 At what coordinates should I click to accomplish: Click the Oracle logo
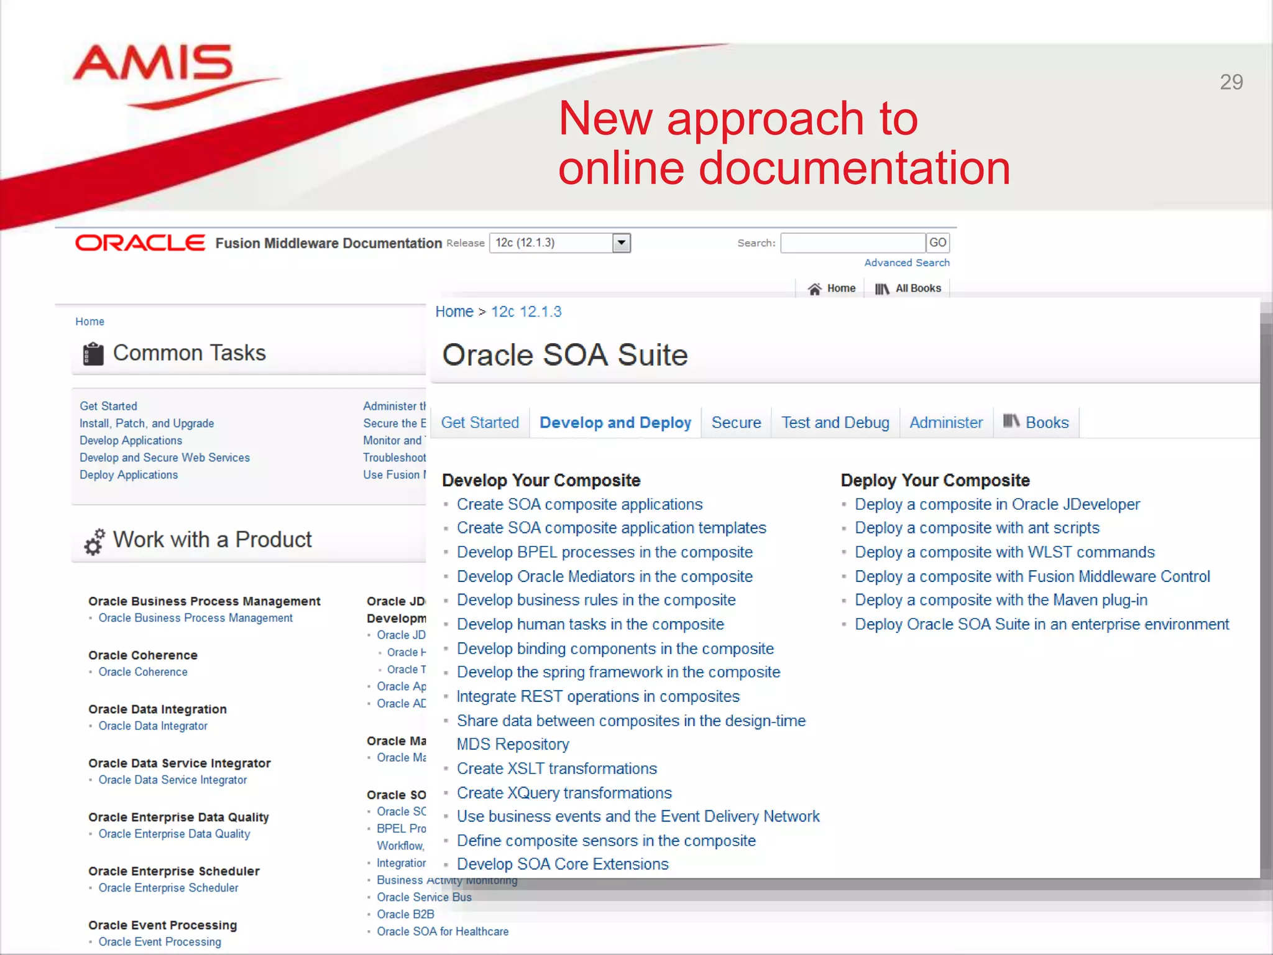pyautogui.click(x=140, y=242)
